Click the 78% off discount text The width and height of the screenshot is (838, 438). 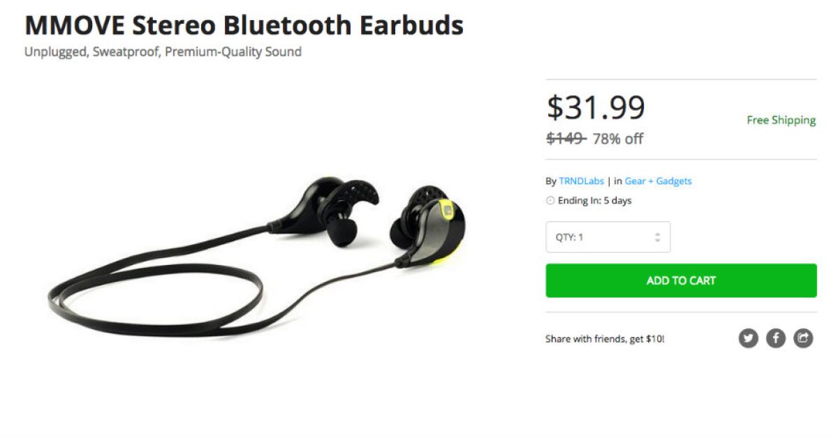(617, 139)
